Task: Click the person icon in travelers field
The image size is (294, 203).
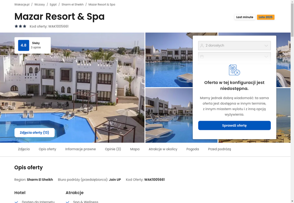Action: tap(202, 46)
